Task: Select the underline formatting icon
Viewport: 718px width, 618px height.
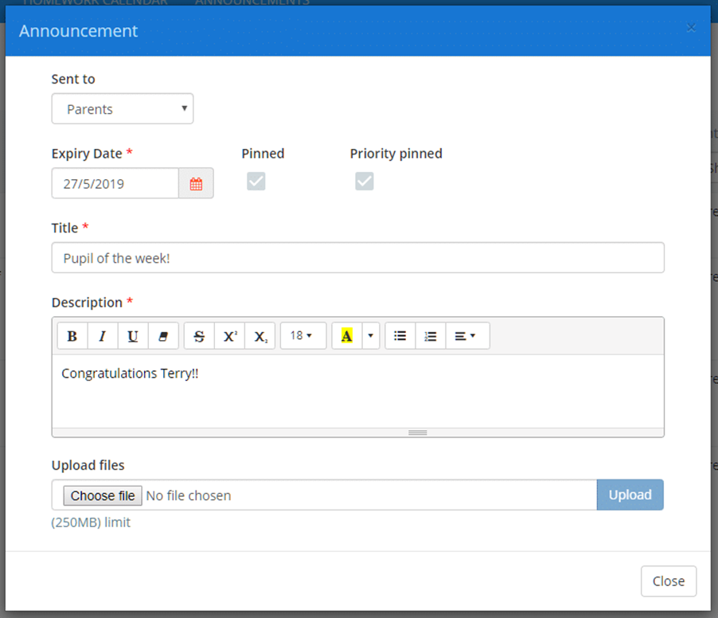Action: (132, 335)
